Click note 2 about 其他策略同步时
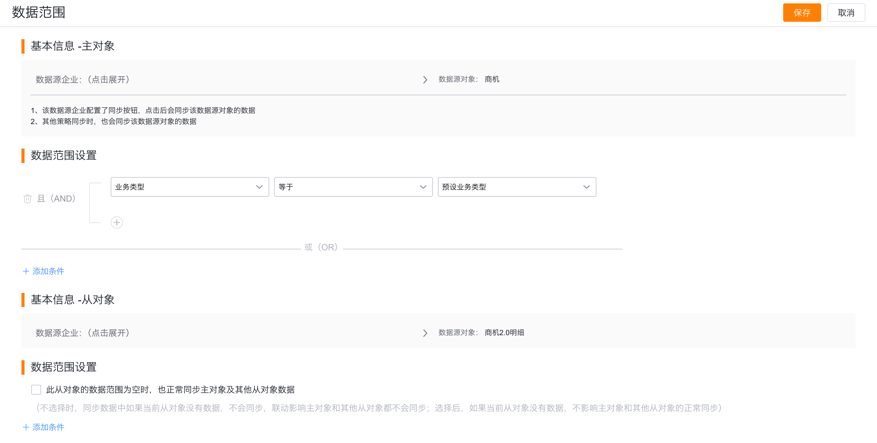Screen dimensions: 877x443 pyautogui.click(x=113, y=121)
